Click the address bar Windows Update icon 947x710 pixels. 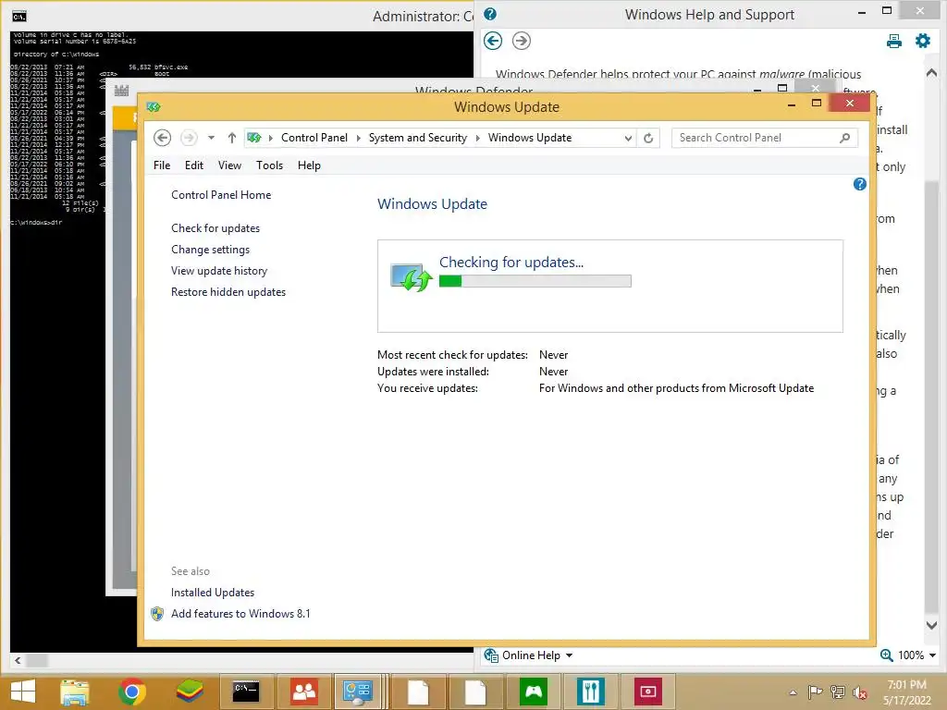254,138
